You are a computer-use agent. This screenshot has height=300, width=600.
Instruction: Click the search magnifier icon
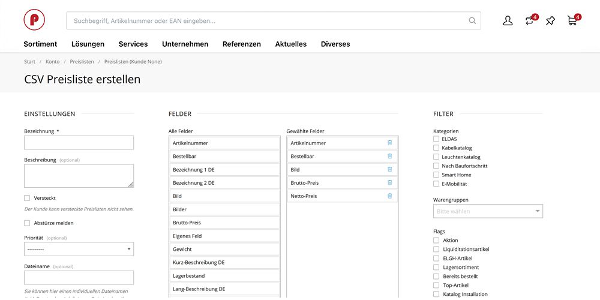coord(473,20)
